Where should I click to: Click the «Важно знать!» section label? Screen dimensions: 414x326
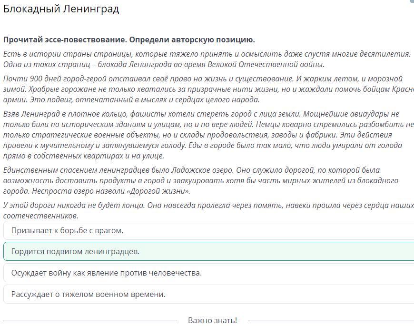212,320
